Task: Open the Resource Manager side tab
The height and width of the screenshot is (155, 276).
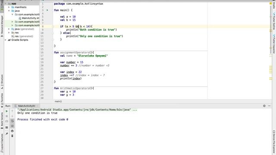Action: pos(2,26)
